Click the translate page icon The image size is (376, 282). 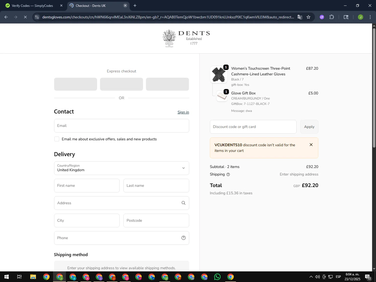[300, 17]
